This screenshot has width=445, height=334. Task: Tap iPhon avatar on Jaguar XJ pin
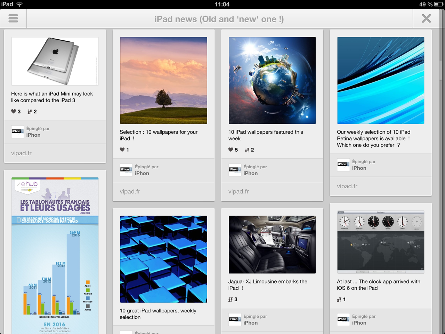(x=235, y=320)
